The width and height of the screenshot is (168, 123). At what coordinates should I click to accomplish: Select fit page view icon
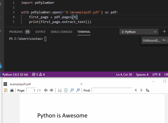point(66,90)
